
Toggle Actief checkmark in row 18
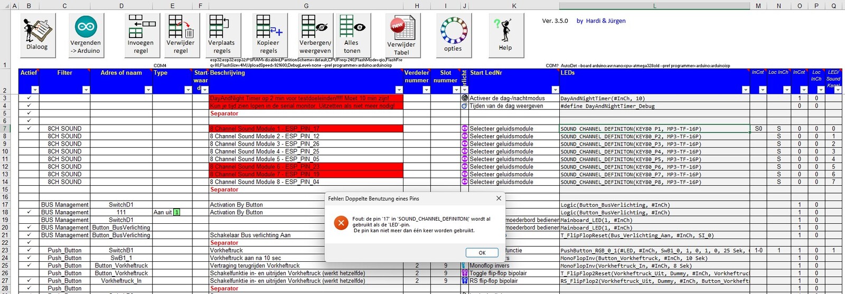pos(29,212)
